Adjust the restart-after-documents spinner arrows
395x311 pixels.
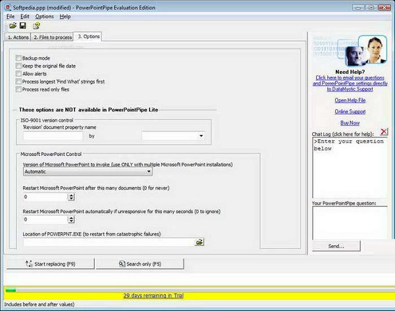click(x=71, y=197)
